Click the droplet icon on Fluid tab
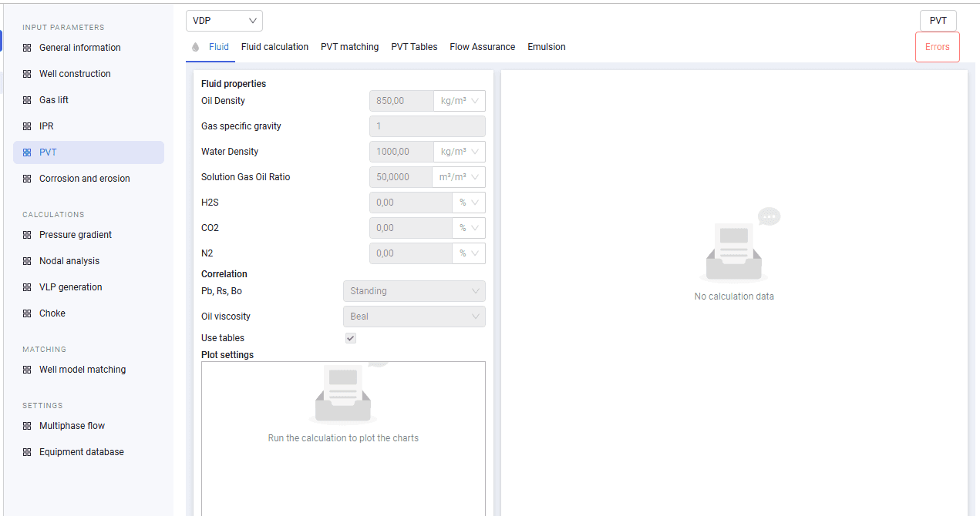980x516 pixels. point(196,47)
